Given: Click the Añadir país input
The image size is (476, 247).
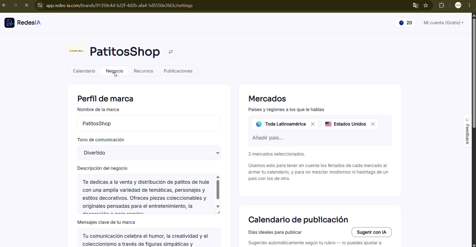Looking at the screenshot, I should point(320,138).
